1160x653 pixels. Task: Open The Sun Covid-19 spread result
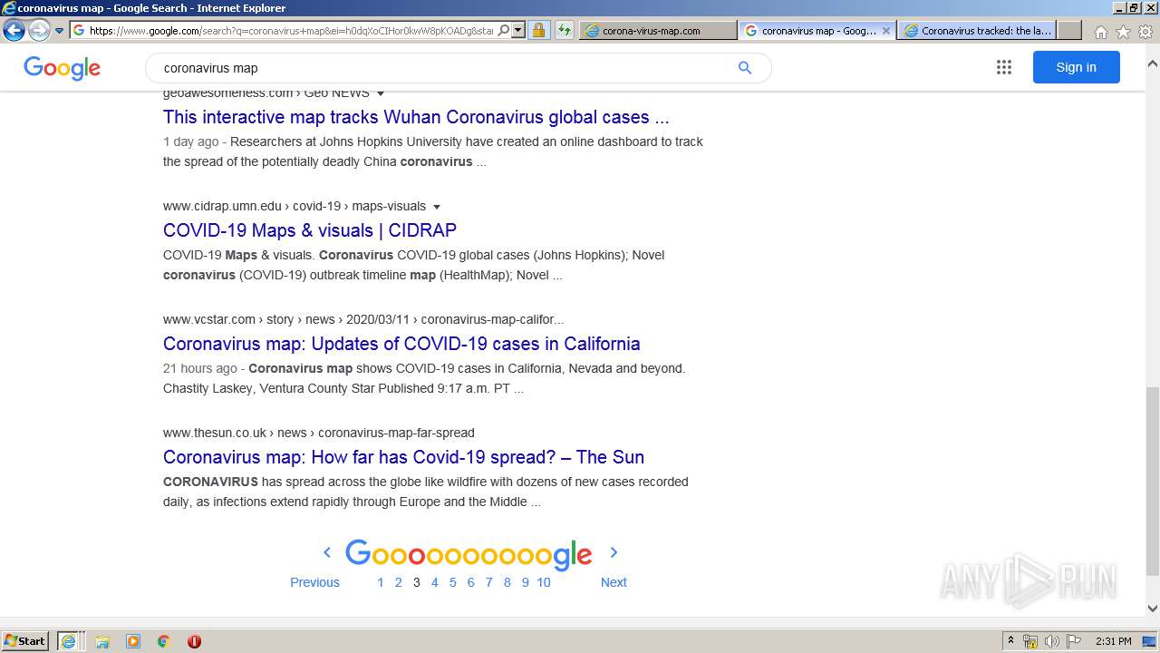pyautogui.click(x=403, y=457)
